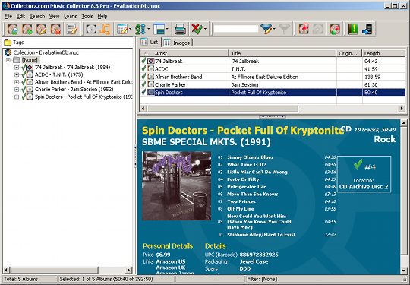
Task: Click the Edit Album icon with pencil on disc
Action: click(41, 29)
